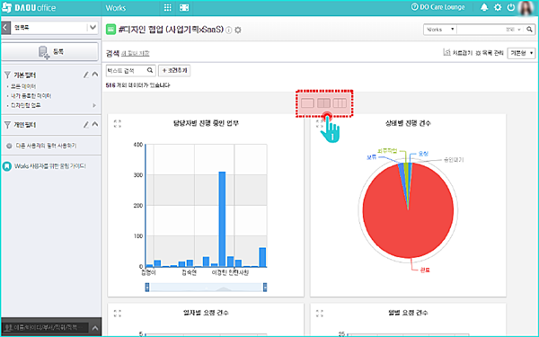Viewport: 539px width, 337px height.
Task: Select the 모든 데이터 filter
Action: tap(23, 86)
